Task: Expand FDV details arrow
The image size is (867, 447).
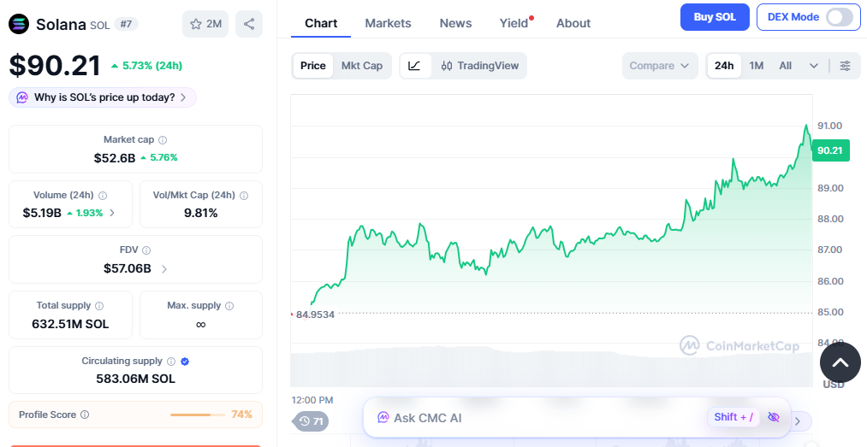Action: 164,268
